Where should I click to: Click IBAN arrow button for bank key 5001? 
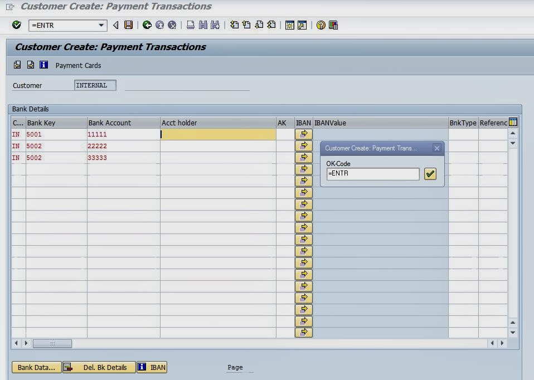point(303,134)
